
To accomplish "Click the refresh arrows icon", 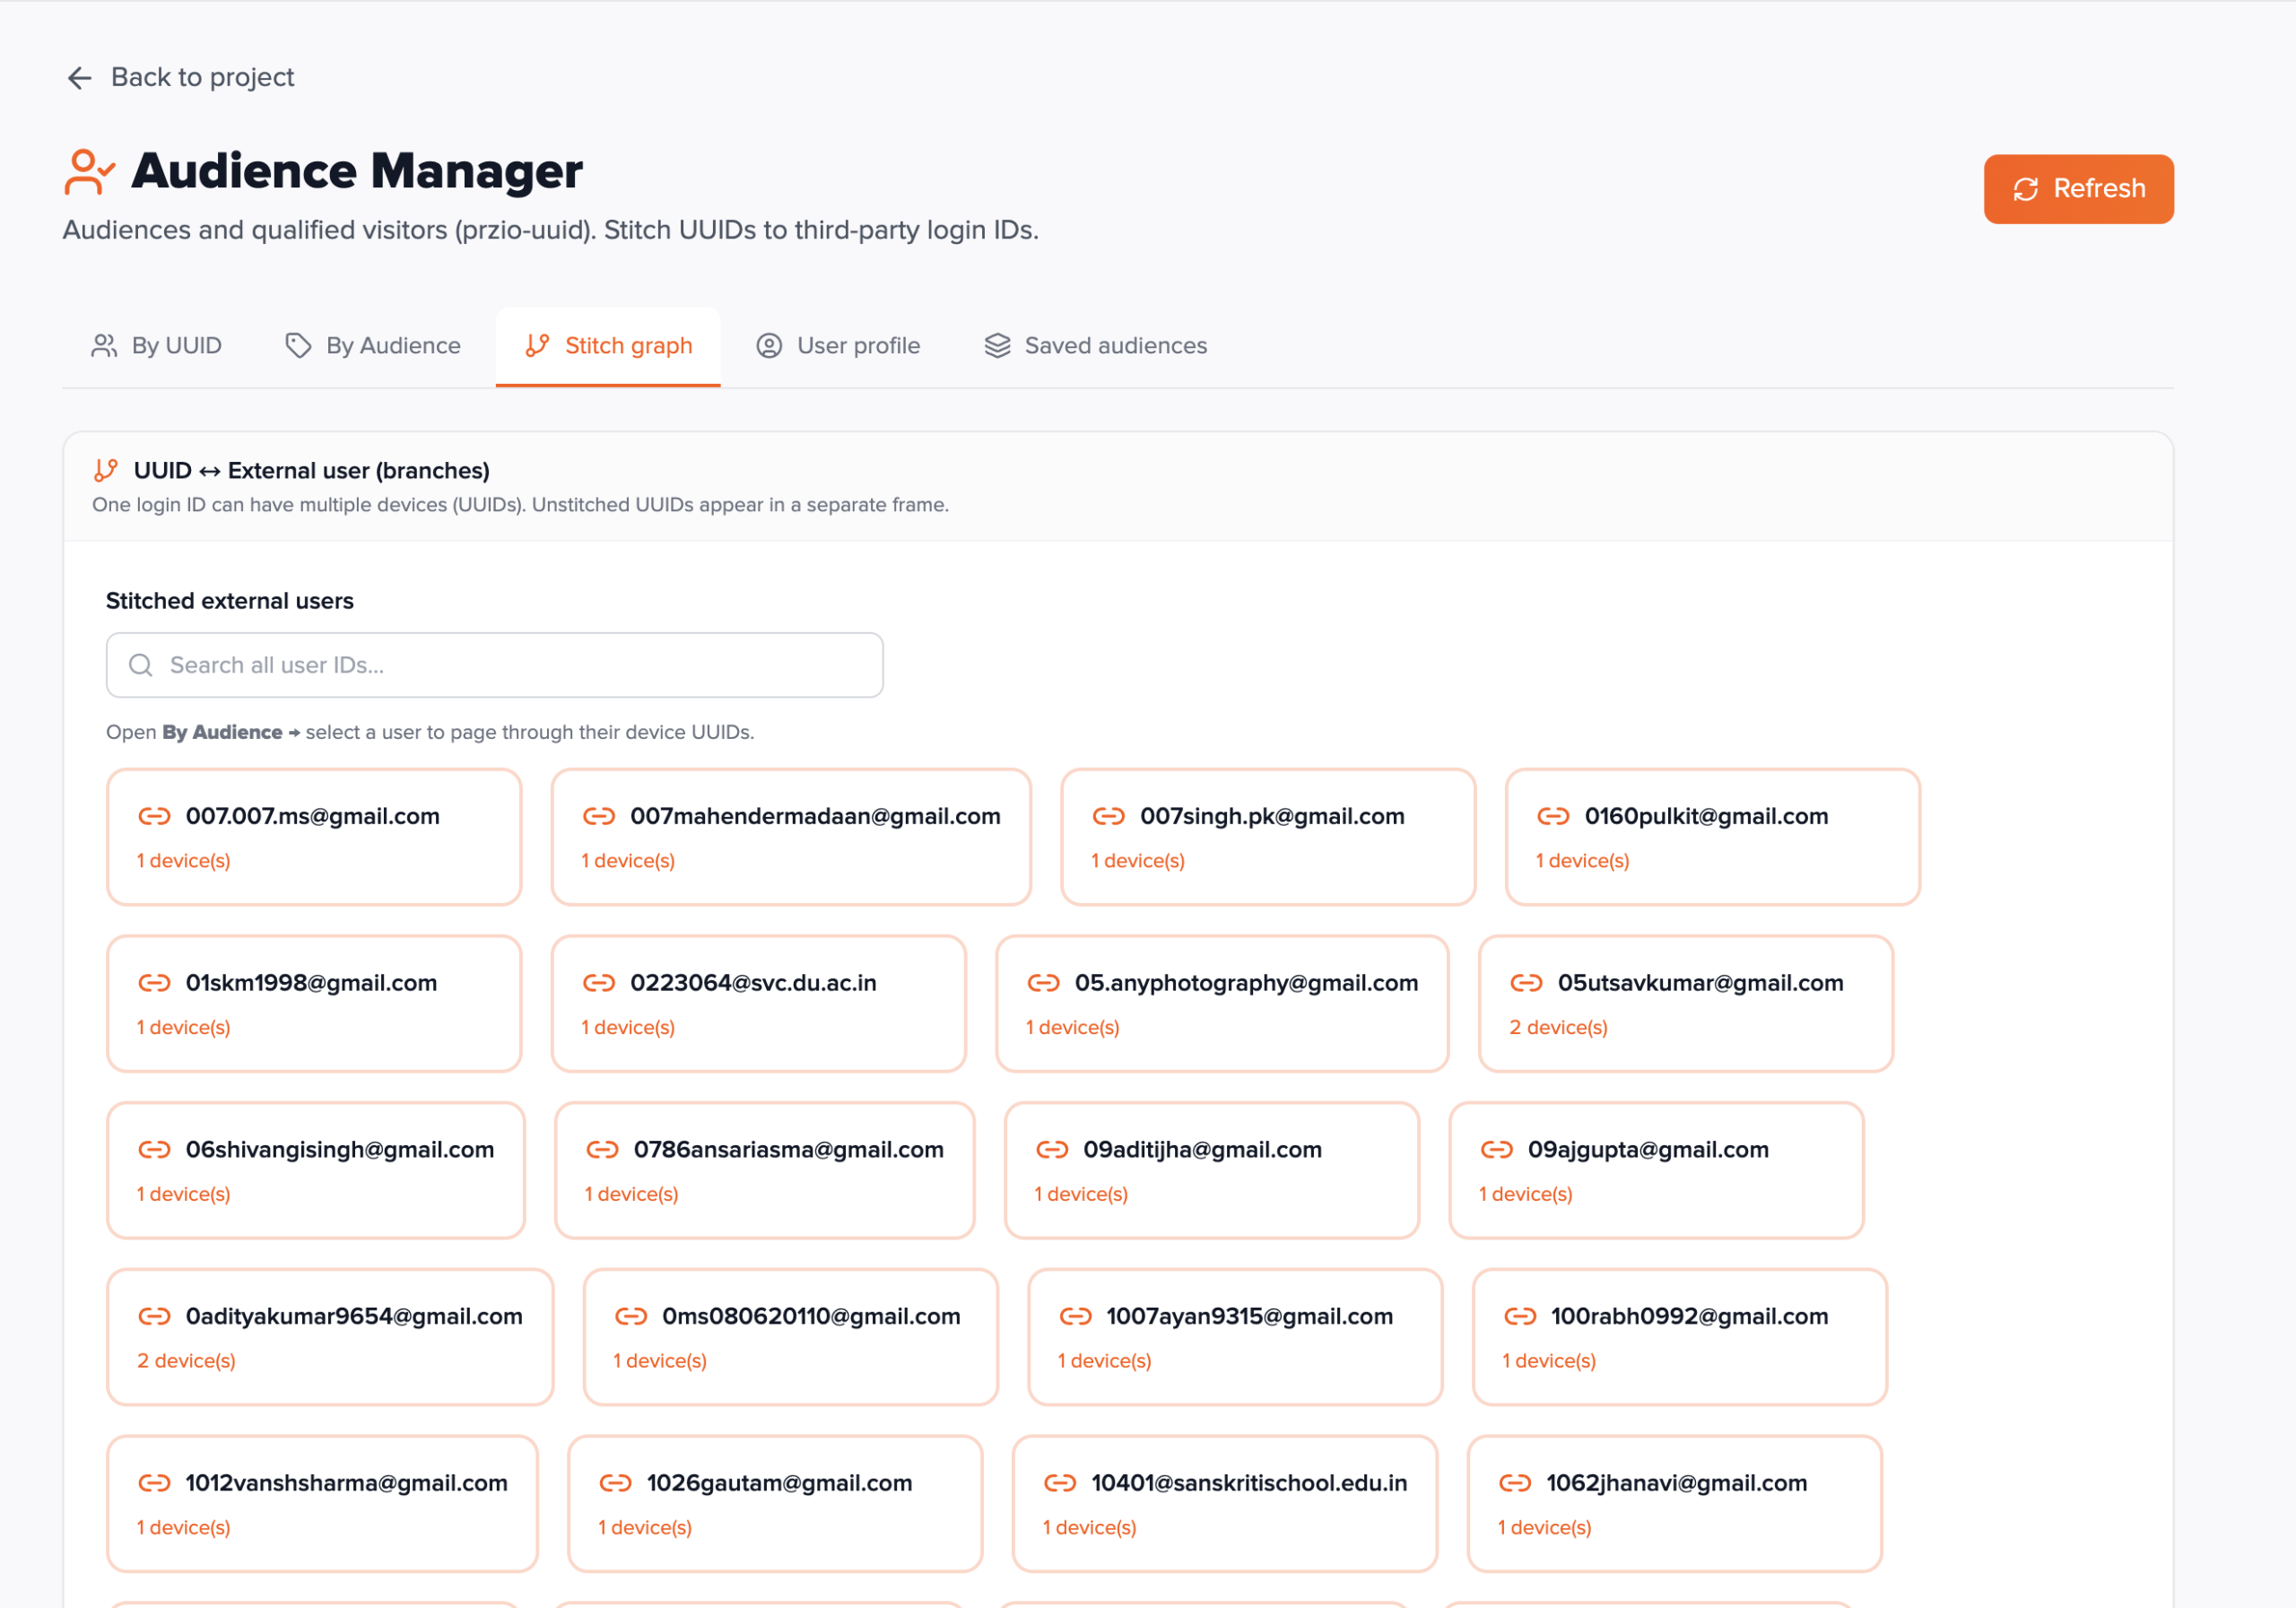I will click(x=2025, y=189).
